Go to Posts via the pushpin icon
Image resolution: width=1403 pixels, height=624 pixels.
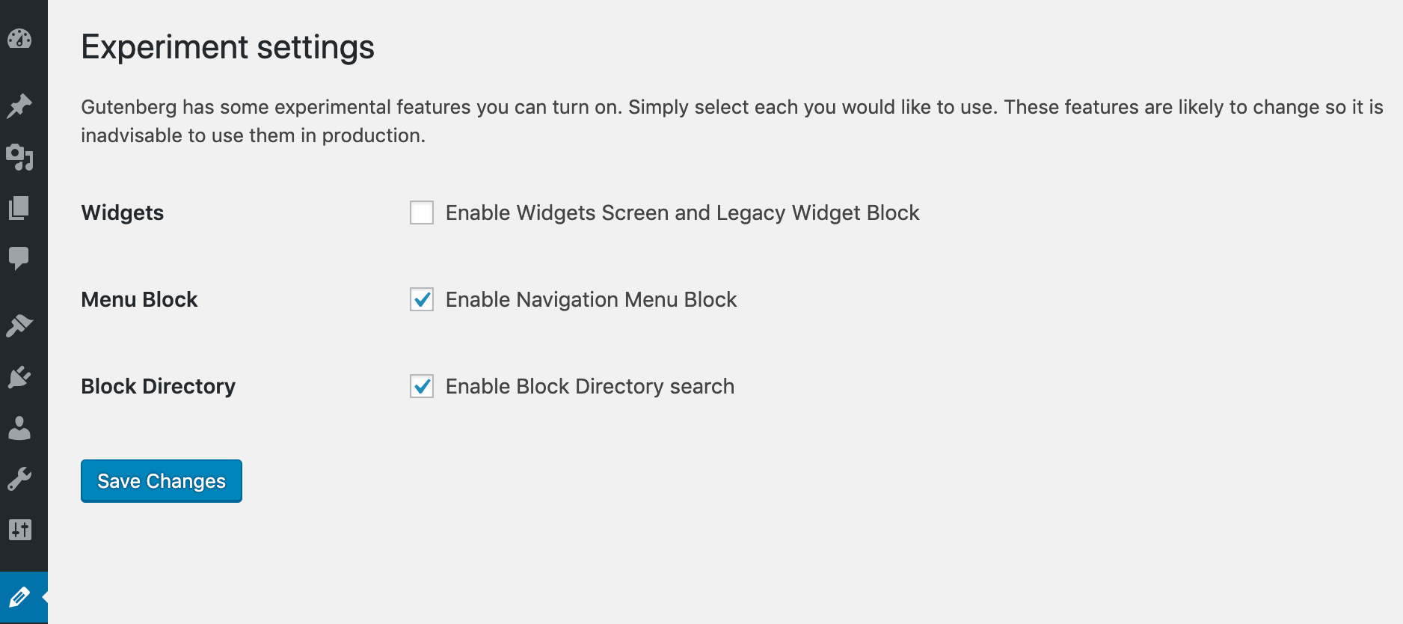[19, 105]
